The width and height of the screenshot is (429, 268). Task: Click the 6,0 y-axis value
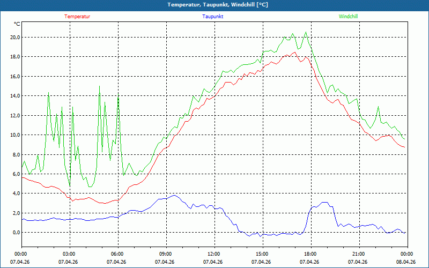coord(16,174)
